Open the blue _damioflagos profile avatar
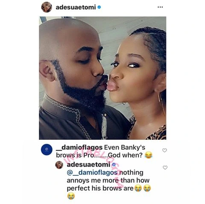The height and width of the screenshot is (204, 205). point(47,150)
